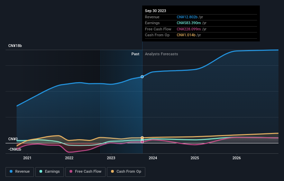The width and height of the screenshot is (284, 181).
Task: Click the -CN¥2b y-axis label
Action: [15, 149]
